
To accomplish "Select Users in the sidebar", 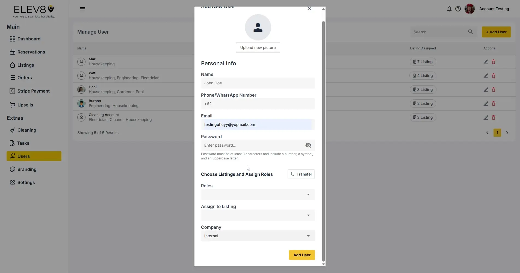I will click(24, 156).
